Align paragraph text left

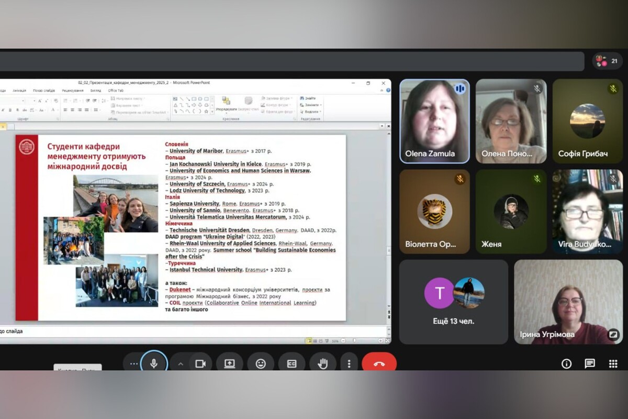(65, 110)
